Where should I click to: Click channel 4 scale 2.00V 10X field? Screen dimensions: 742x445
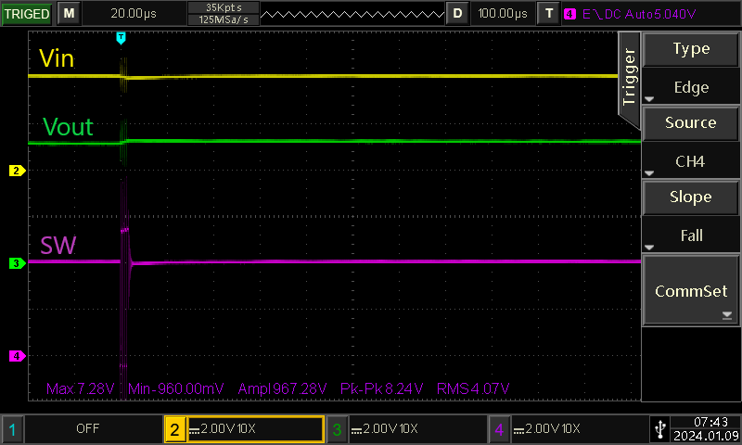pyautogui.click(x=581, y=429)
